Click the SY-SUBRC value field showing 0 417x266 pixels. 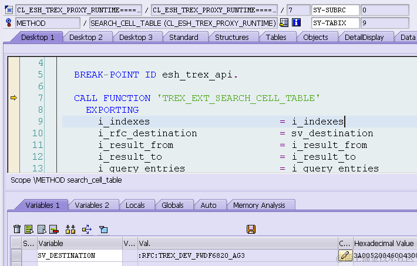385,10
